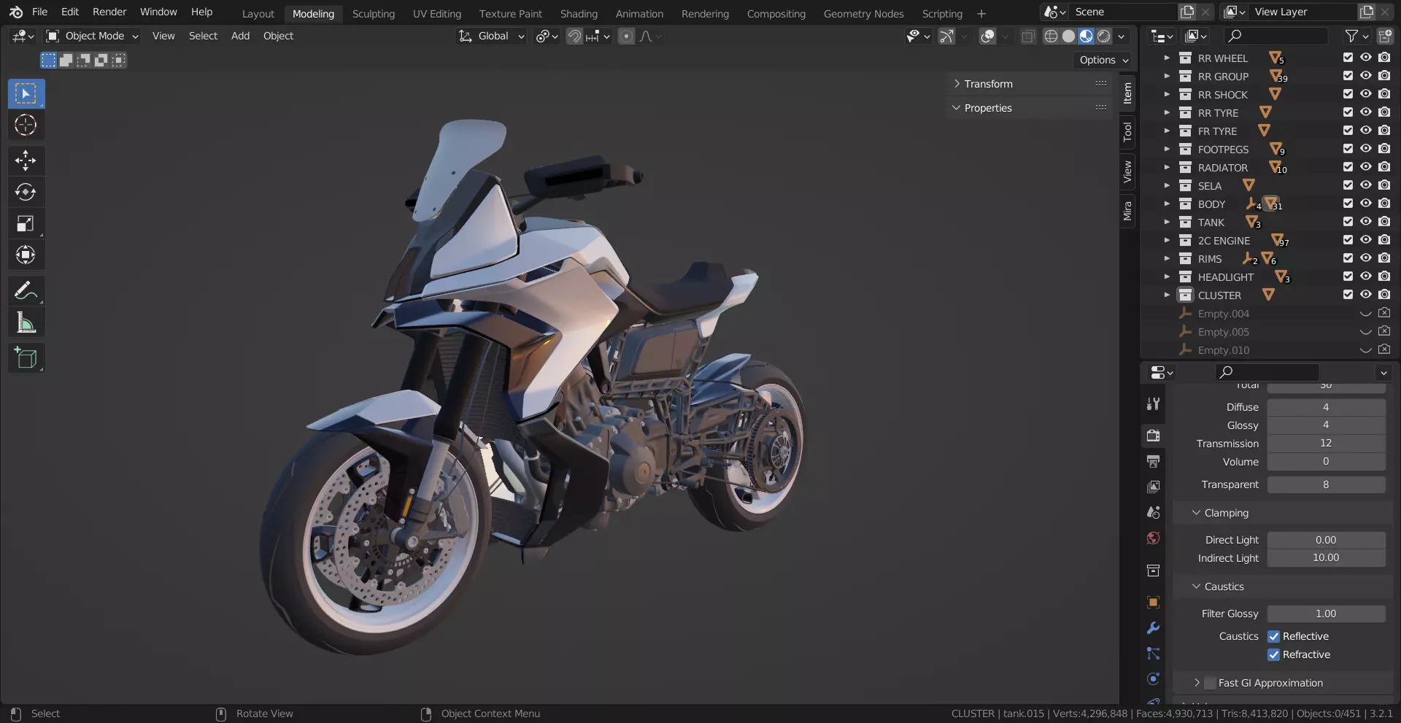The height and width of the screenshot is (723, 1401).
Task: Switch to wireframe viewport shading
Action: [x=1051, y=36]
